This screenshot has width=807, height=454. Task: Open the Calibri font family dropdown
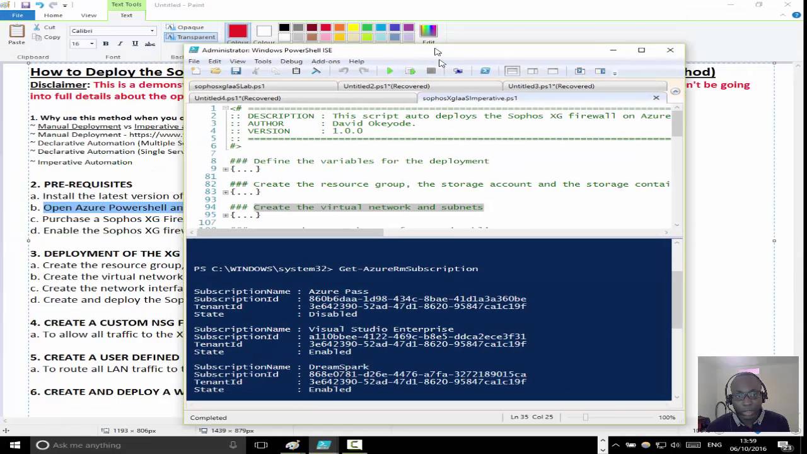click(x=152, y=30)
